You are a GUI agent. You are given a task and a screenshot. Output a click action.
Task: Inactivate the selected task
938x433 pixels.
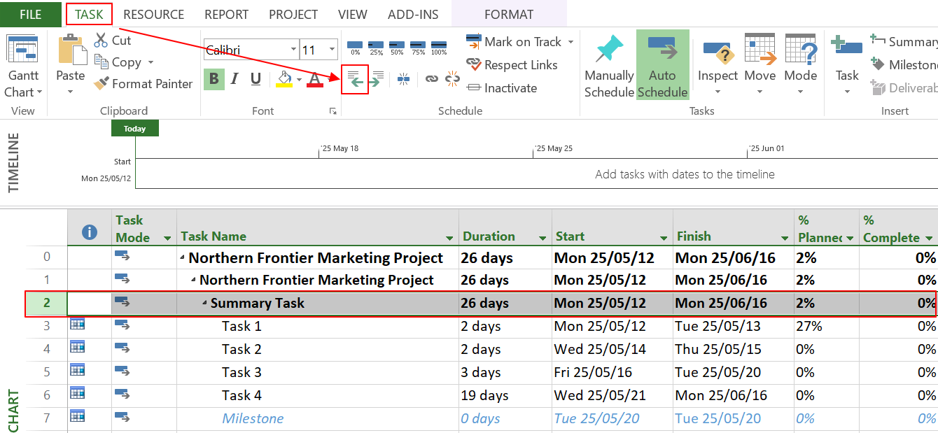click(502, 88)
